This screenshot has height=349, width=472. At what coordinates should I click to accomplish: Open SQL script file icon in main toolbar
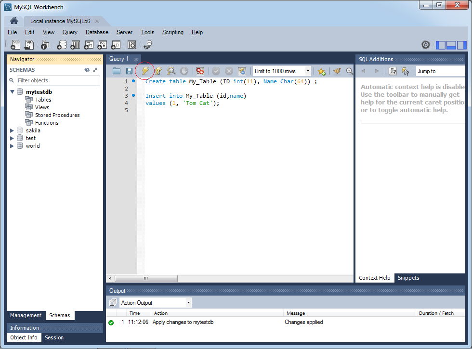29,45
